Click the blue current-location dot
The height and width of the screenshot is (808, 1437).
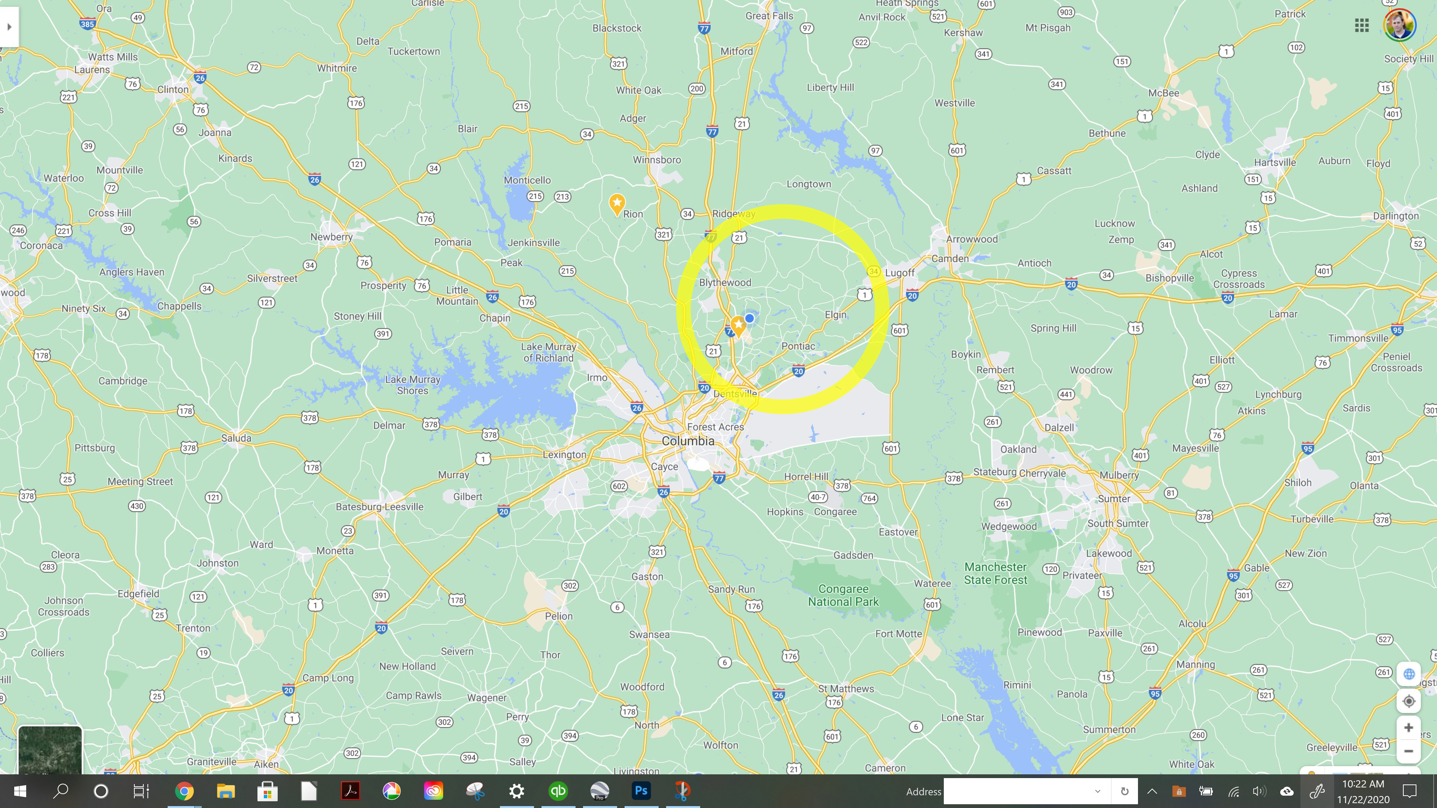pos(750,318)
